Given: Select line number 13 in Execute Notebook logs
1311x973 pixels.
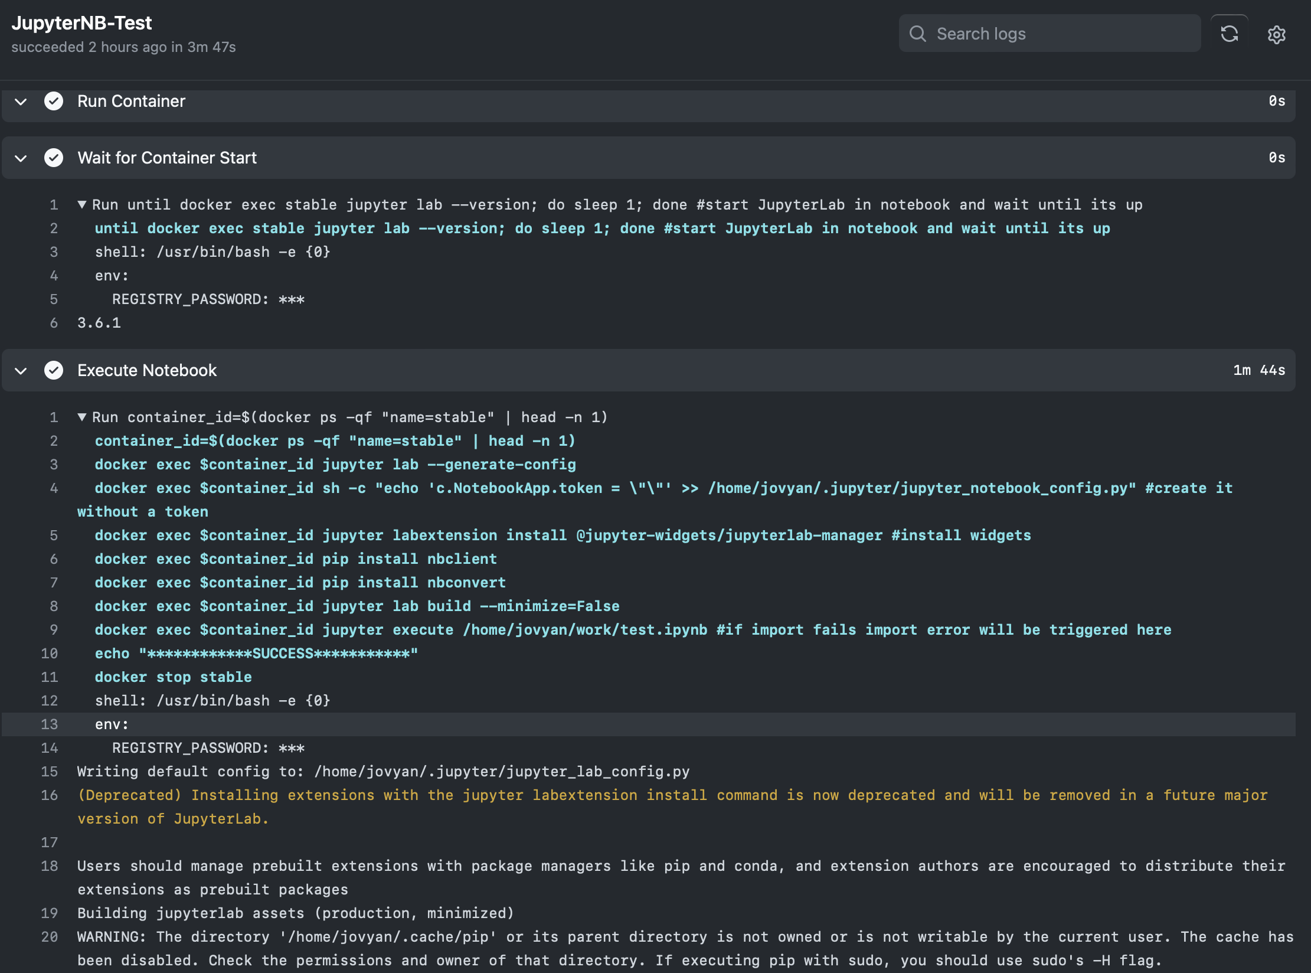Looking at the screenshot, I should [x=50, y=724].
